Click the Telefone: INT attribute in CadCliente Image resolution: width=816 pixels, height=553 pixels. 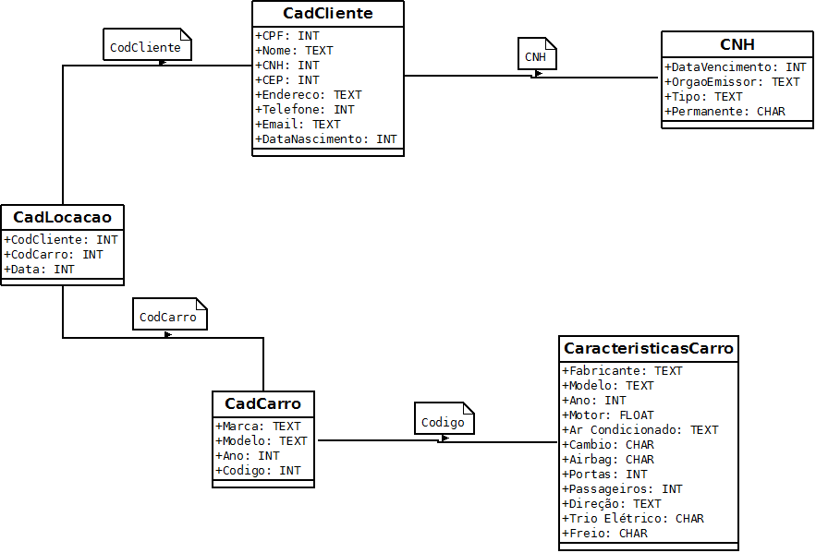click(305, 110)
